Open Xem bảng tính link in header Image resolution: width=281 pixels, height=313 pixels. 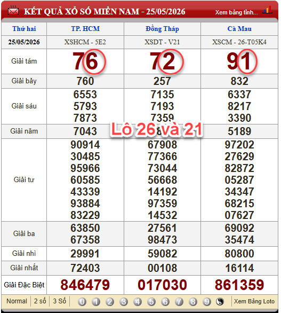pyautogui.click(x=237, y=12)
